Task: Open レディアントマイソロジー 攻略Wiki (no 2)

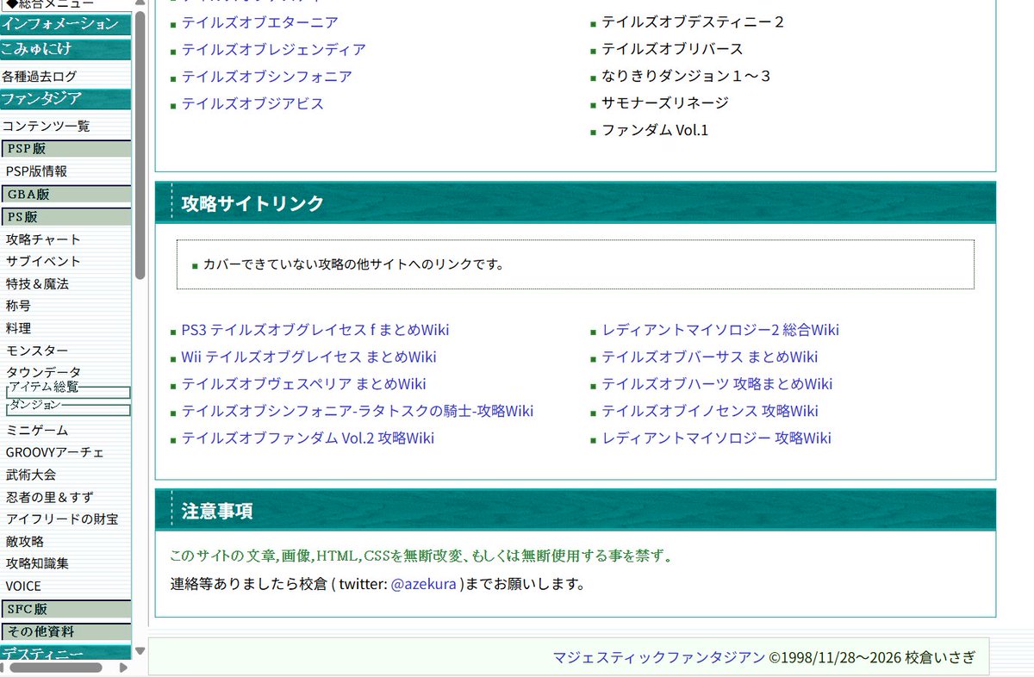Action: [x=716, y=438]
